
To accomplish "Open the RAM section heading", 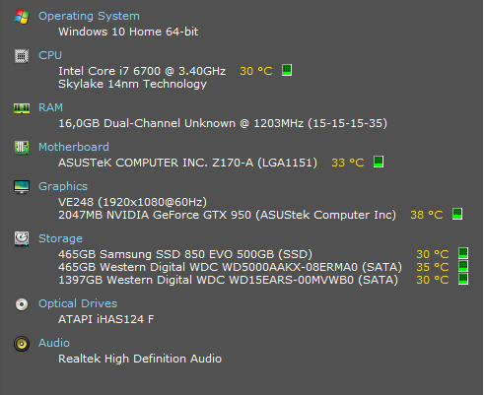I will pos(50,107).
